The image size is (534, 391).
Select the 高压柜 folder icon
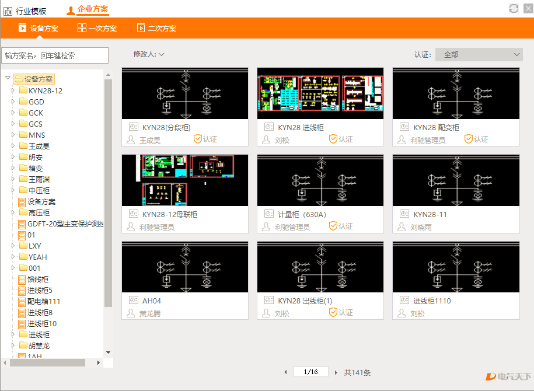tap(23, 212)
